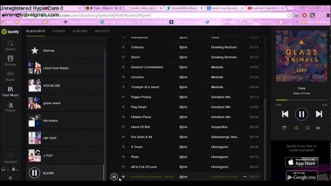Add I've Seen It All to Your Music
Viewport: 331px width, 186px height.
[124, 137]
